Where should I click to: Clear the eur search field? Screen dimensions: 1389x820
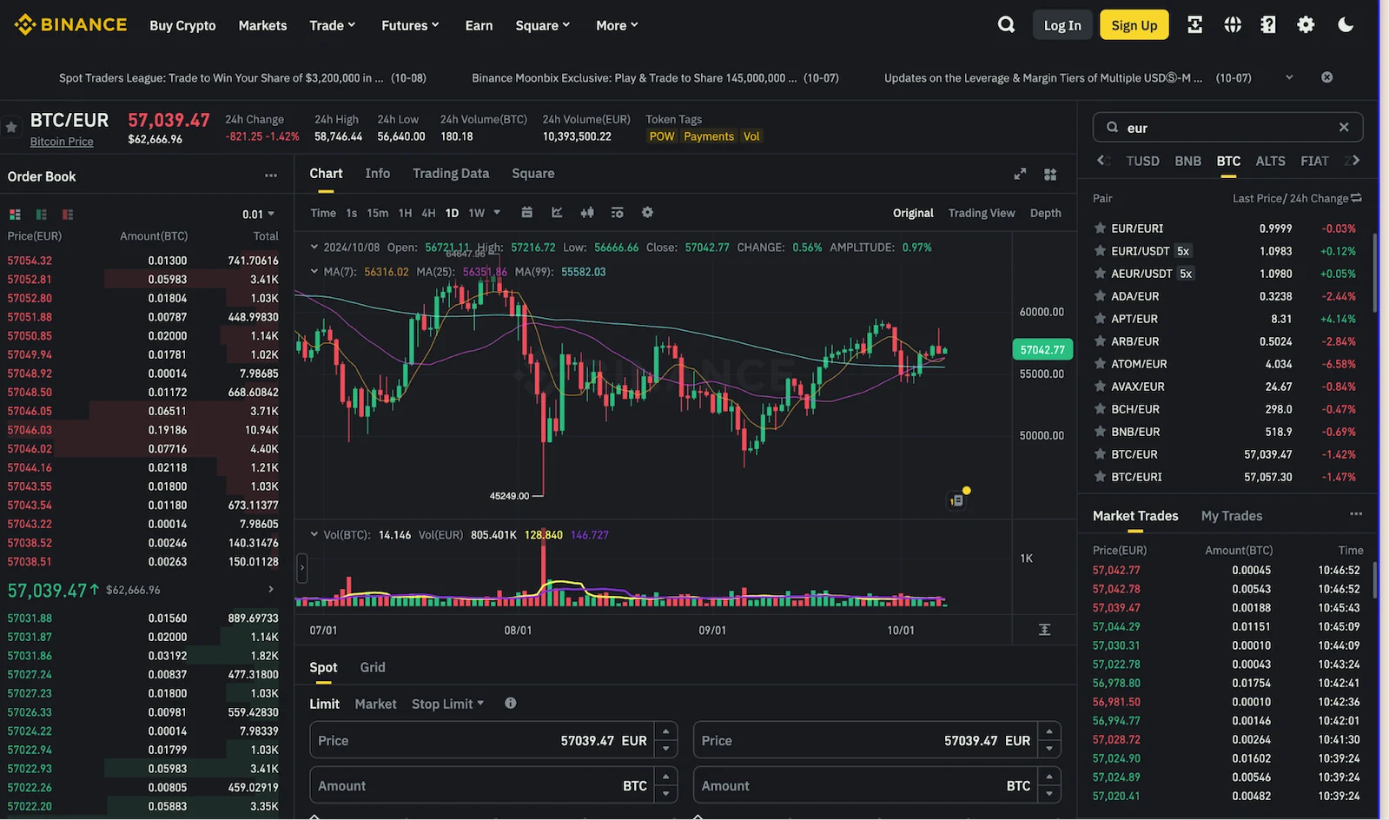click(1344, 127)
